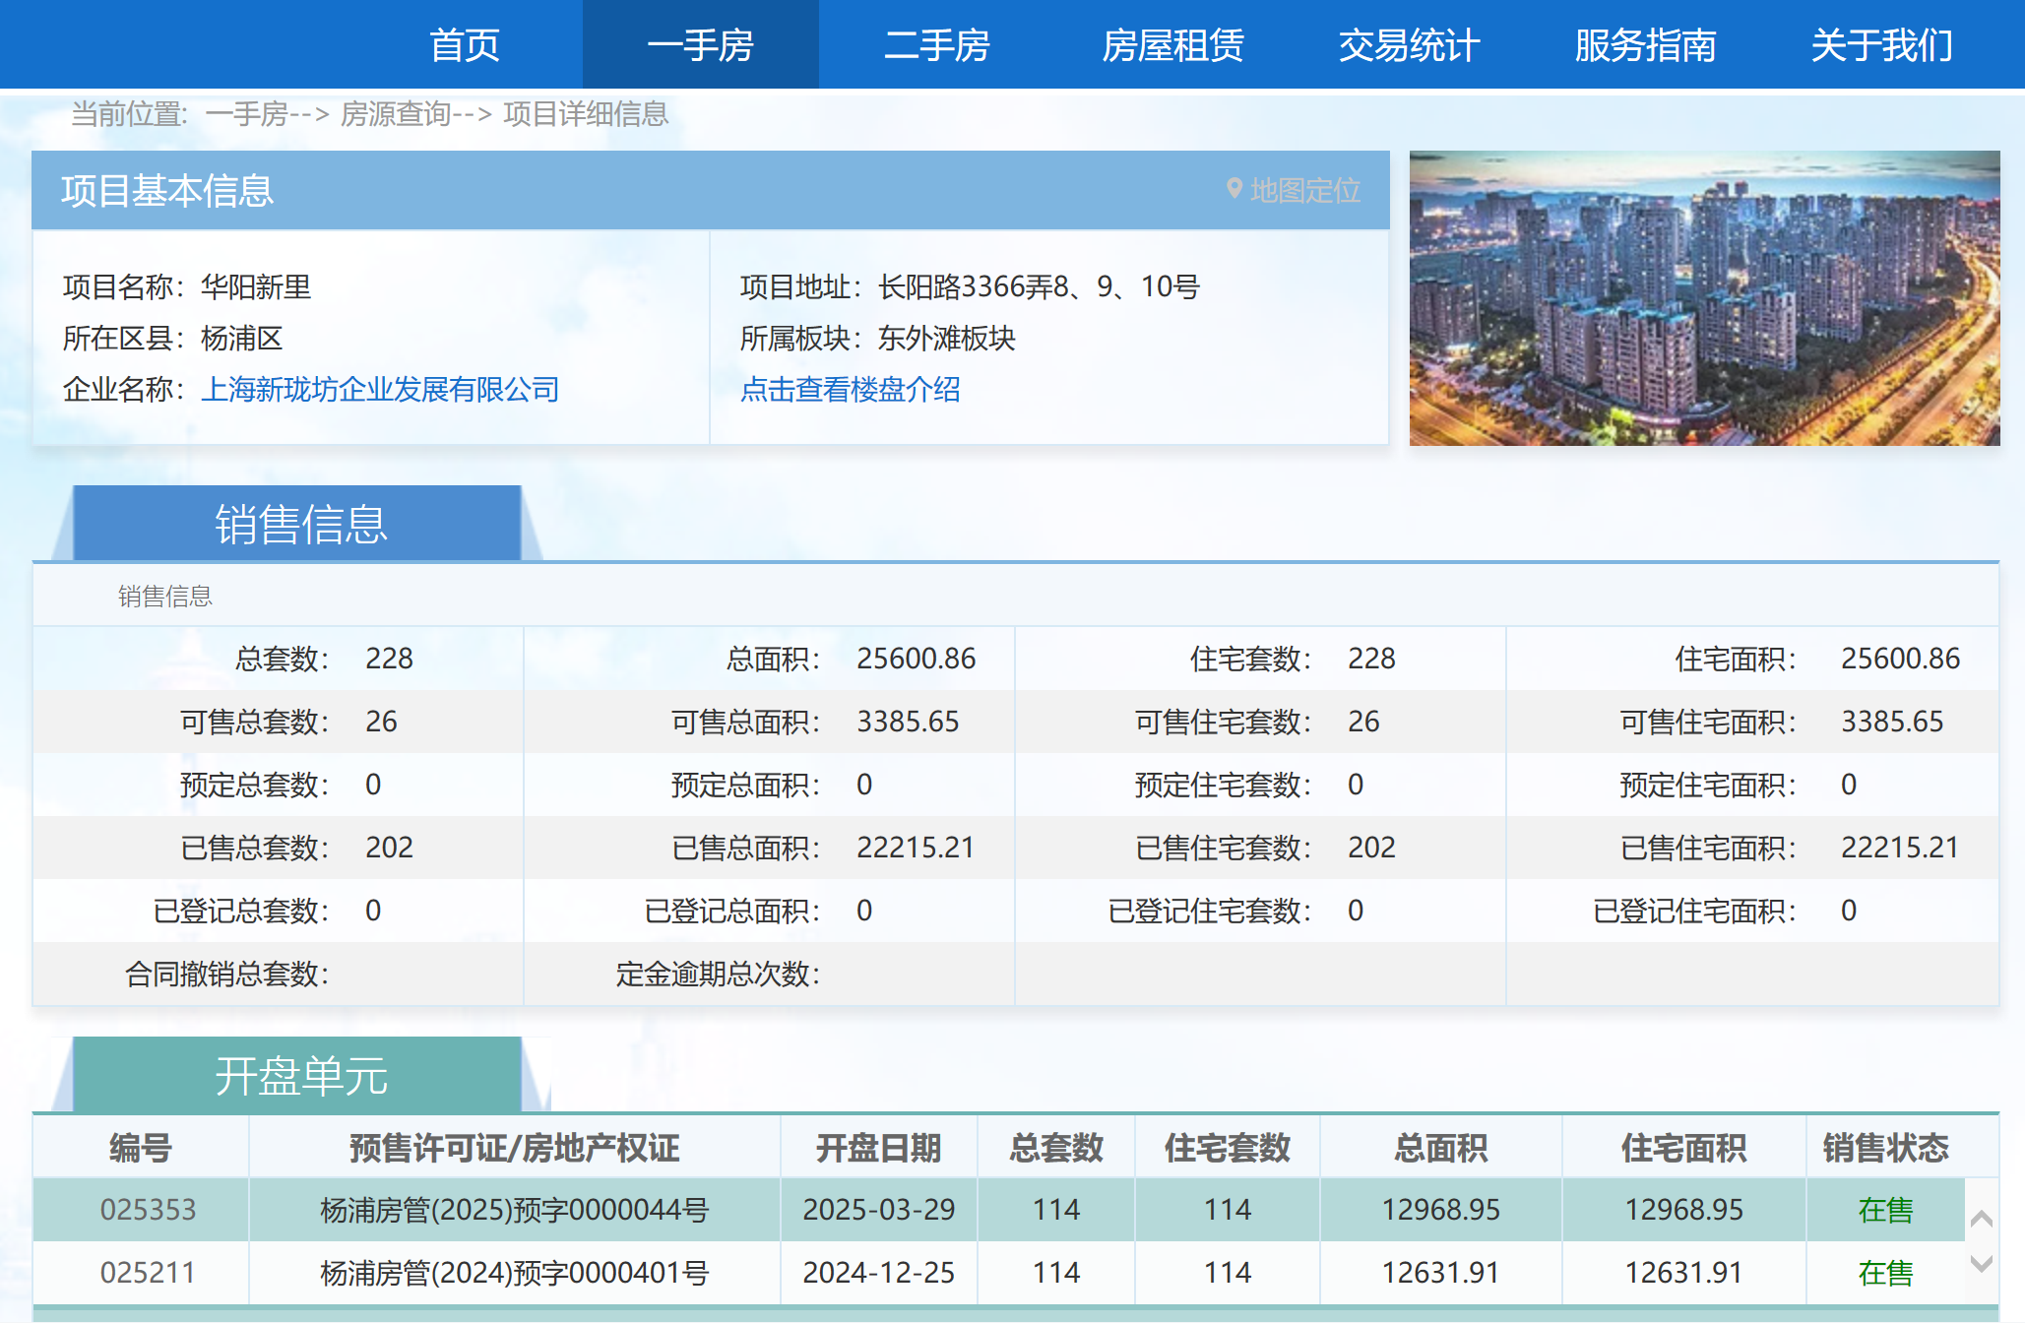Select 一手房 in navigation bar
2025x1323 pixels.
[x=700, y=45]
